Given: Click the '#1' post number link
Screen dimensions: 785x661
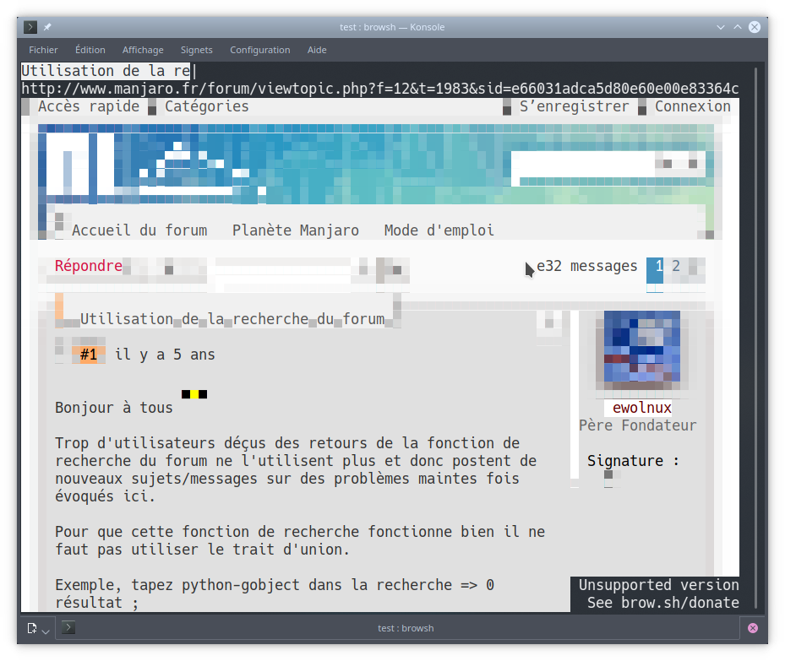Looking at the screenshot, I should click(x=89, y=355).
